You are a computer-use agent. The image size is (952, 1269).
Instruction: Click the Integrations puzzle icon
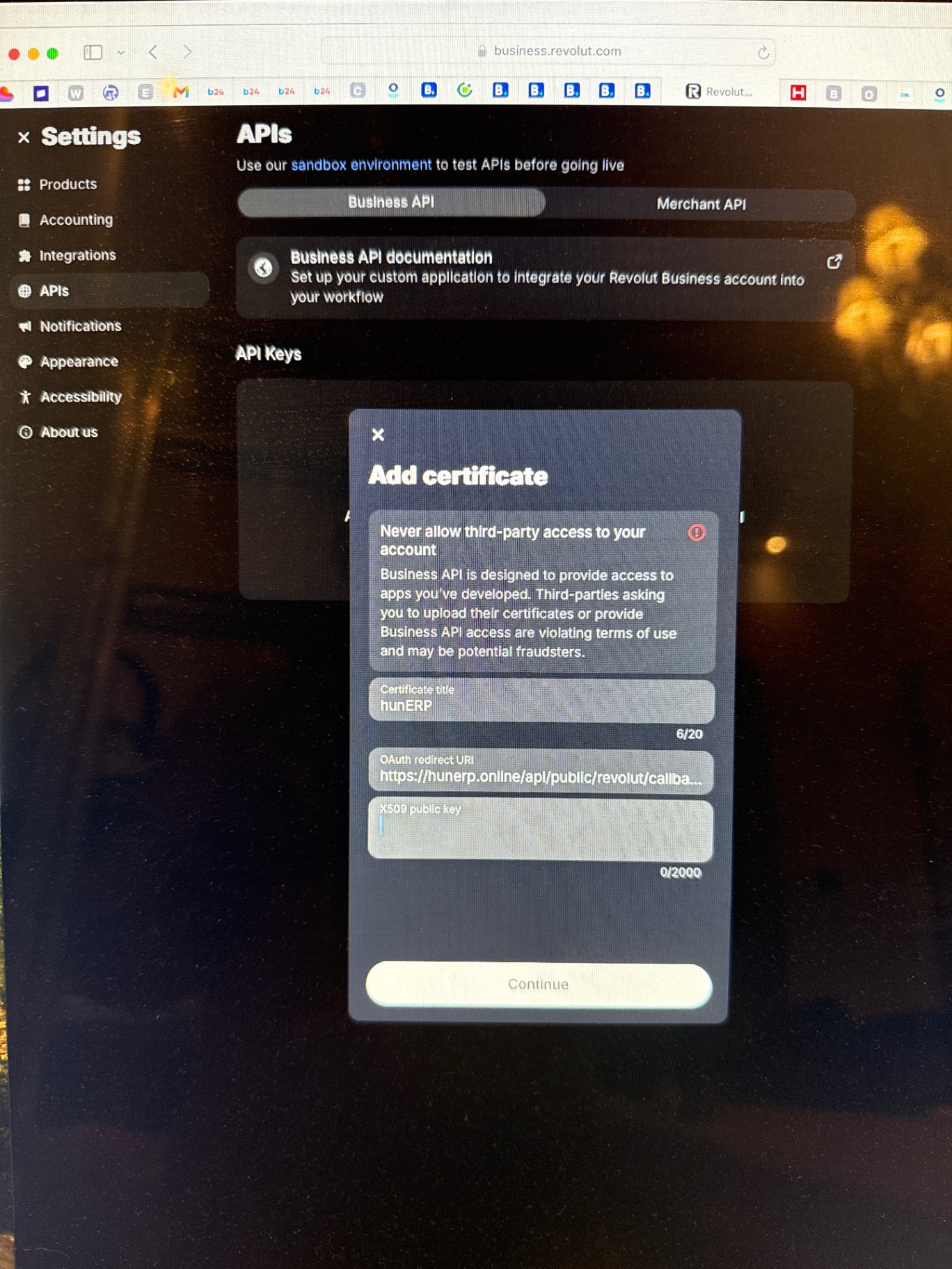pyautogui.click(x=25, y=255)
